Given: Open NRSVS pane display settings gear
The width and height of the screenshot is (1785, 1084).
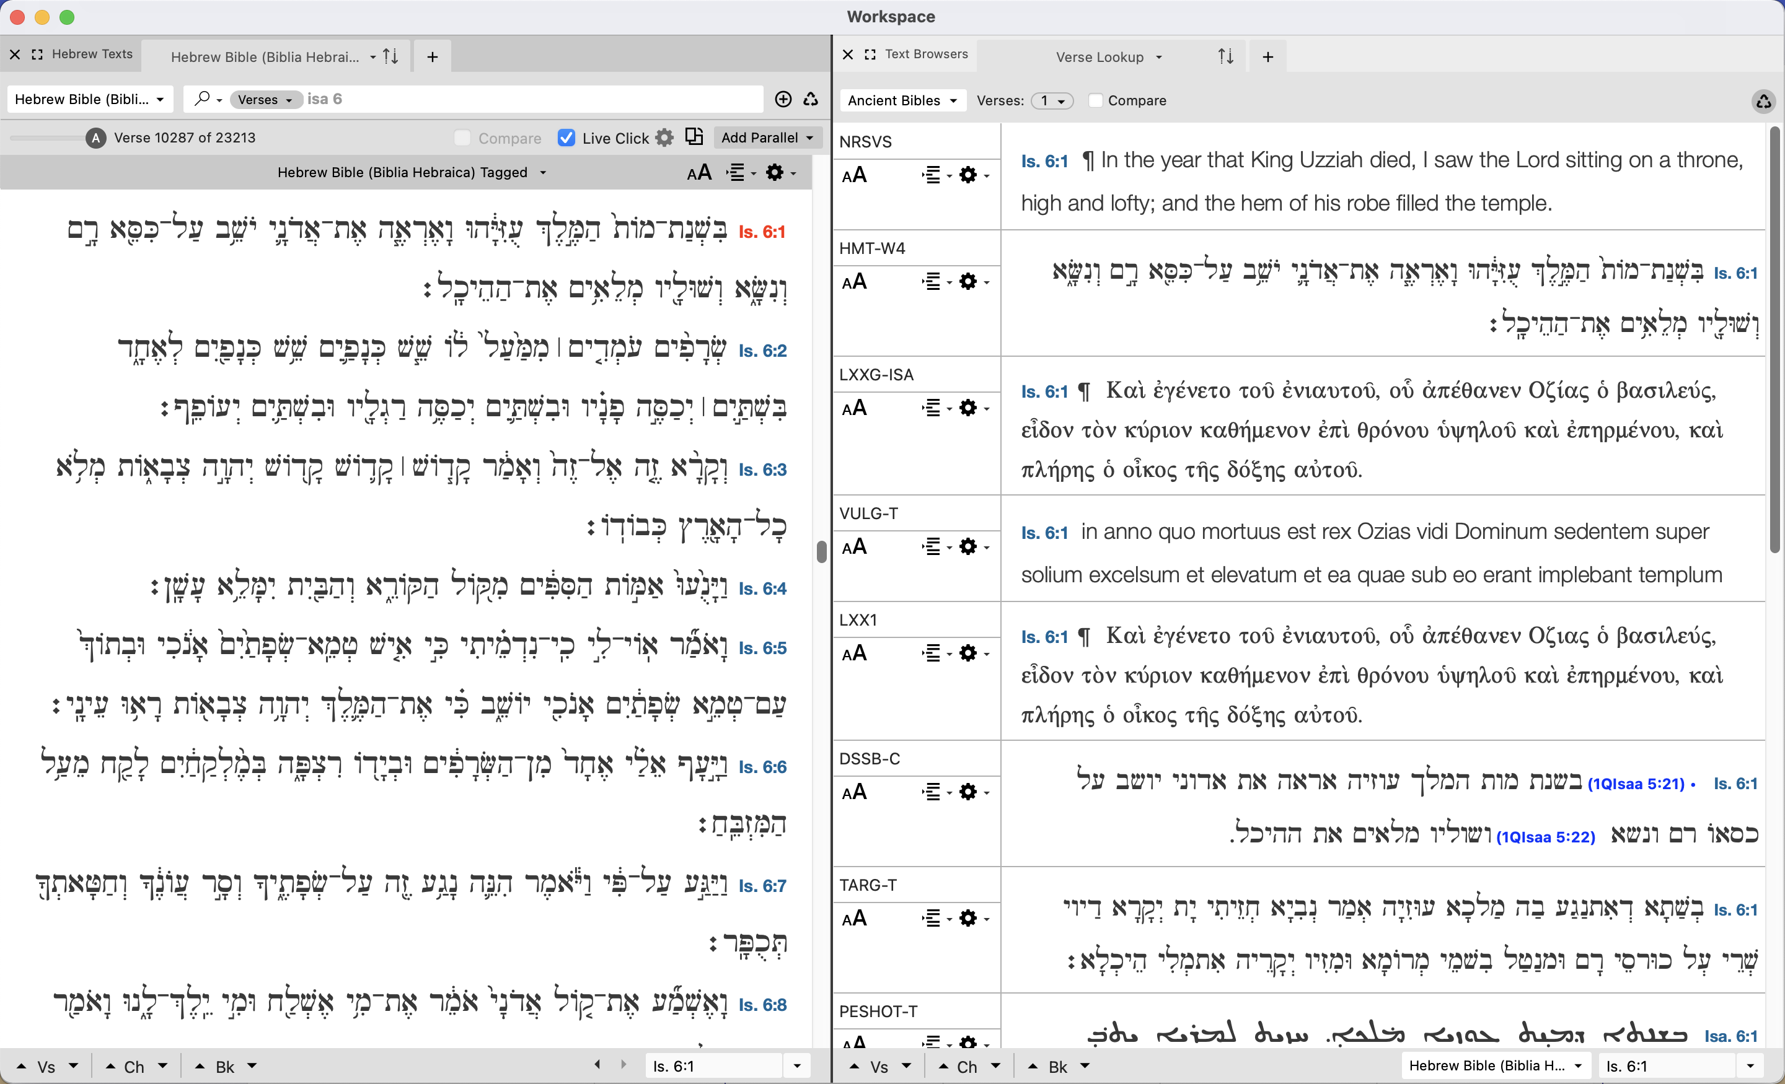Looking at the screenshot, I should coord(968,175).
